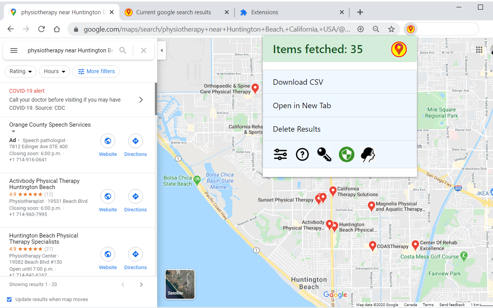This screenshot has width=493, height=308.
Task: Click the zoom out magnifier in address bar
Action: pyautogui.click(x=376, y=29)
